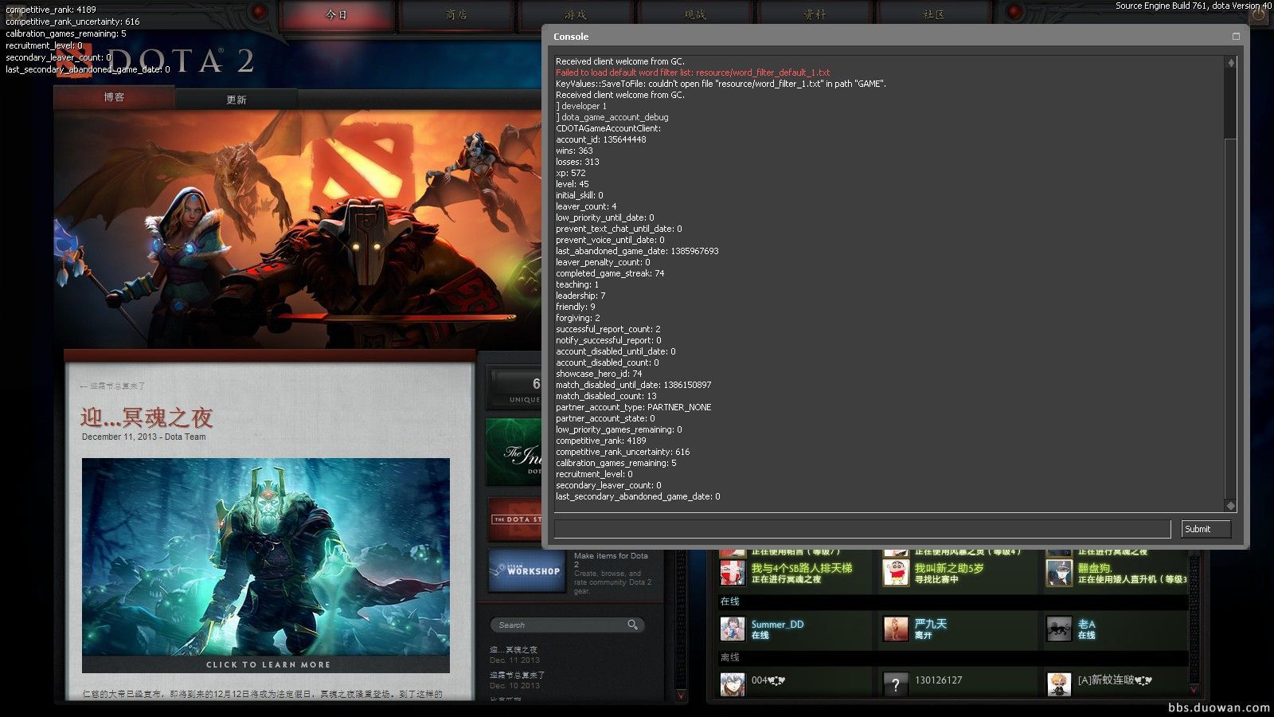The image size is (1274, 717).
Task: Click Summer_DD's friend avatar
Action: coord(732,629)
